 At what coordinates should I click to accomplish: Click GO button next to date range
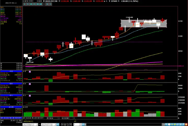[58, 124]
